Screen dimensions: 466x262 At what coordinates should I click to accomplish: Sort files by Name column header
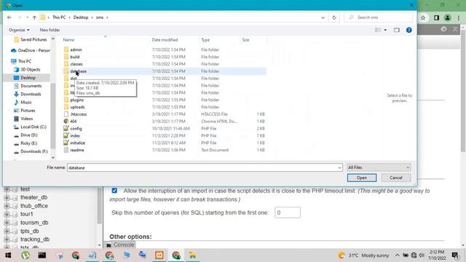pyautogui.click(x=105, y=40)
